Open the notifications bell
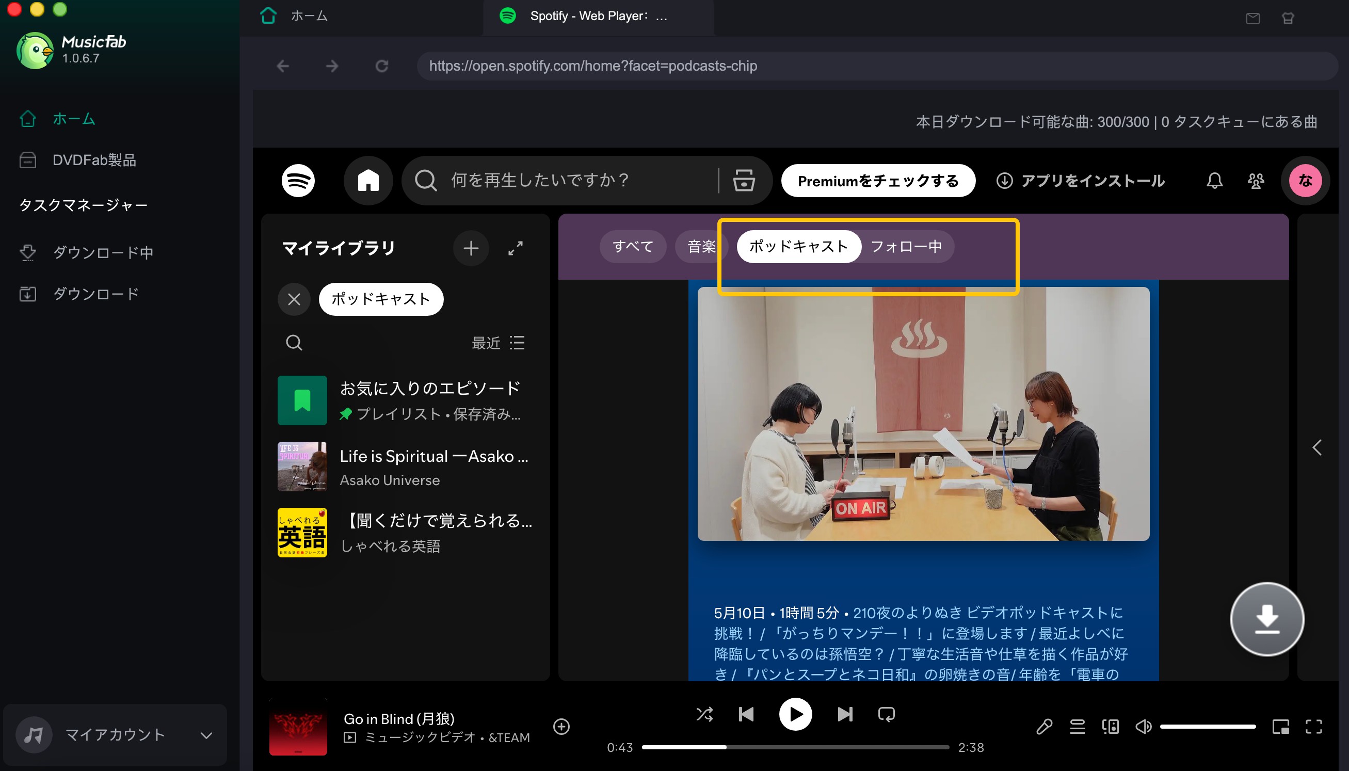1349x771 pixels. (1214, 181)
